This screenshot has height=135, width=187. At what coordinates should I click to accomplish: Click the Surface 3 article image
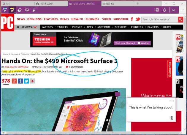click(x=64, y=110)
